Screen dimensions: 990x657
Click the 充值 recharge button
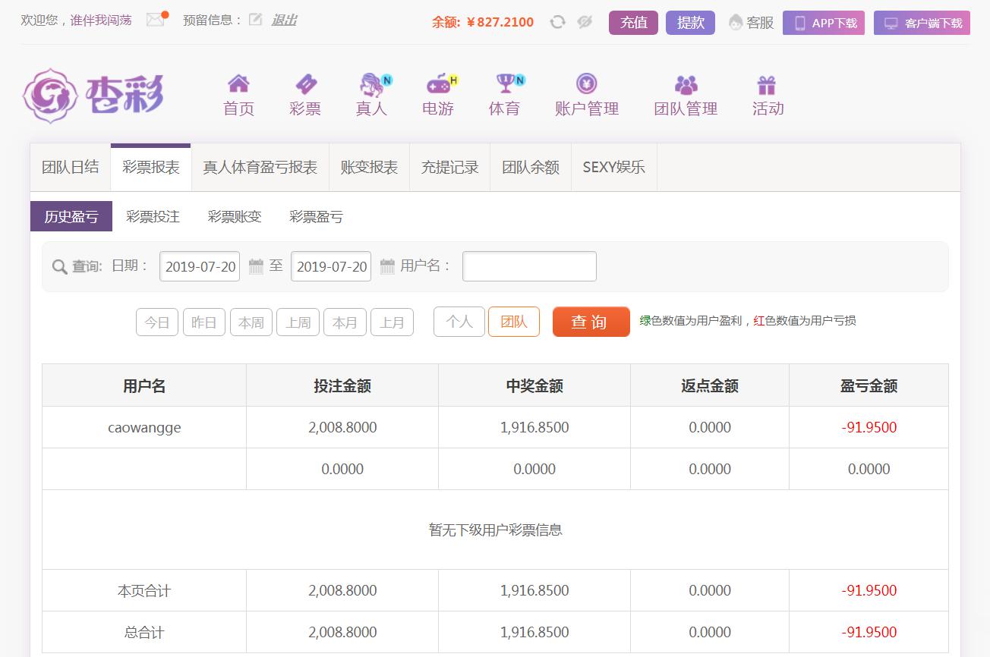(633, 23)
